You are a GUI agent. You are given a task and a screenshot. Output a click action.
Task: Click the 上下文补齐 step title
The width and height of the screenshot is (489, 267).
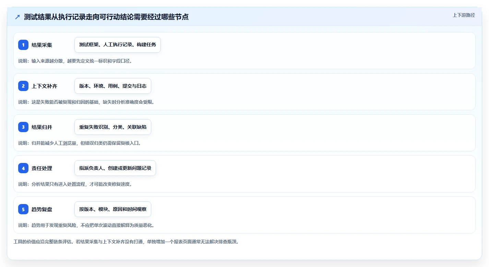[x=44, y=86]
